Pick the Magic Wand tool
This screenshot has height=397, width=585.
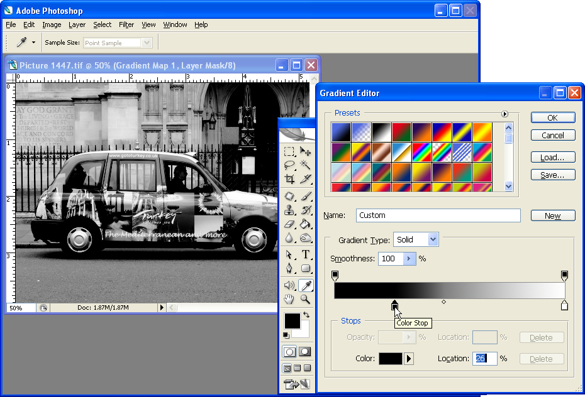click(306, 165)
